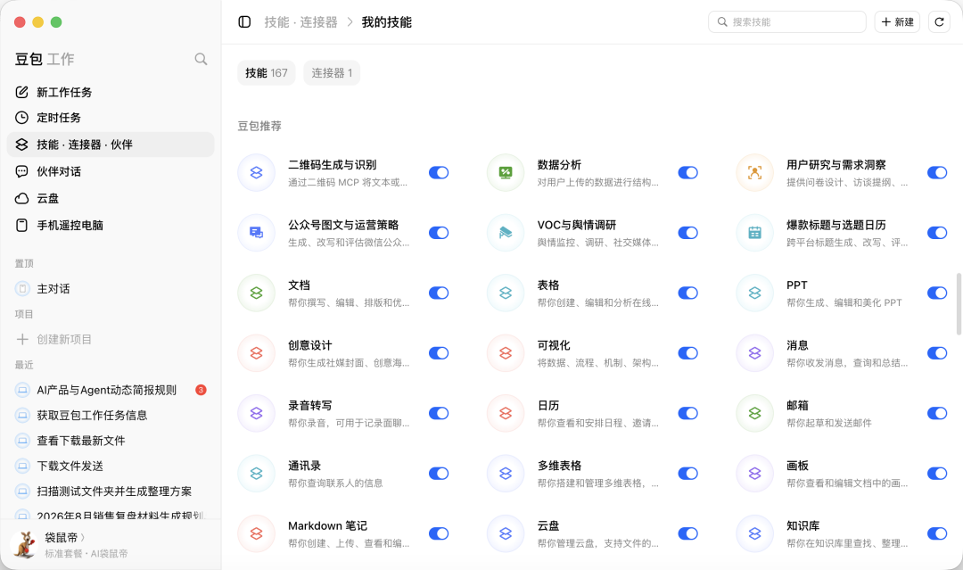963x570 pixels.
Task: Click the 知识库 skill icon
Action: [755, 533]
